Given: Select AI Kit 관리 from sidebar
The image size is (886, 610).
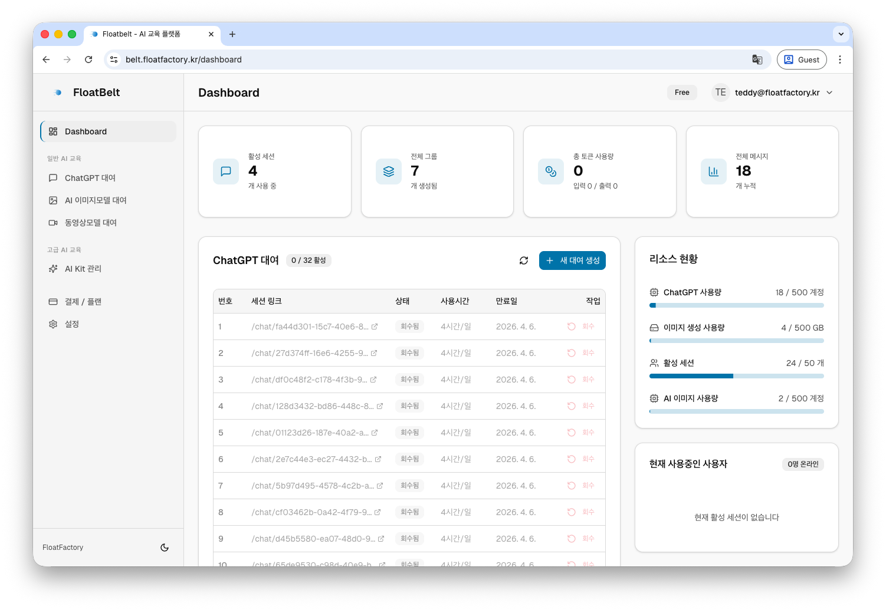Looking at the screenshot, I should pos(83,269).
